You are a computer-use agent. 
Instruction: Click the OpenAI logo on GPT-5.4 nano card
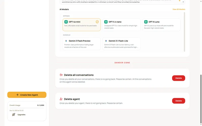[x=106, y=22]
